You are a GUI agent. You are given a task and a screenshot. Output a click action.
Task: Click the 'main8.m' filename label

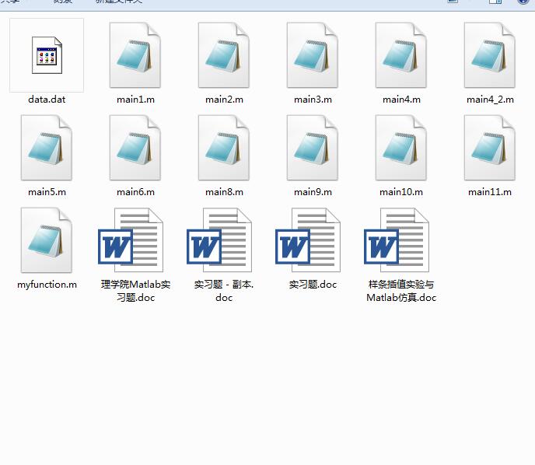224,192
